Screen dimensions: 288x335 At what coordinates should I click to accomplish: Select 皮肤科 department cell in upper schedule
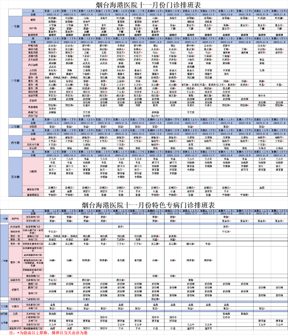point(33,100)
